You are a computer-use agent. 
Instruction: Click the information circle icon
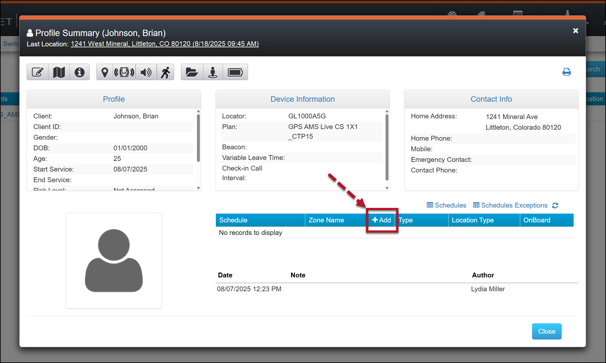point(79,72)
